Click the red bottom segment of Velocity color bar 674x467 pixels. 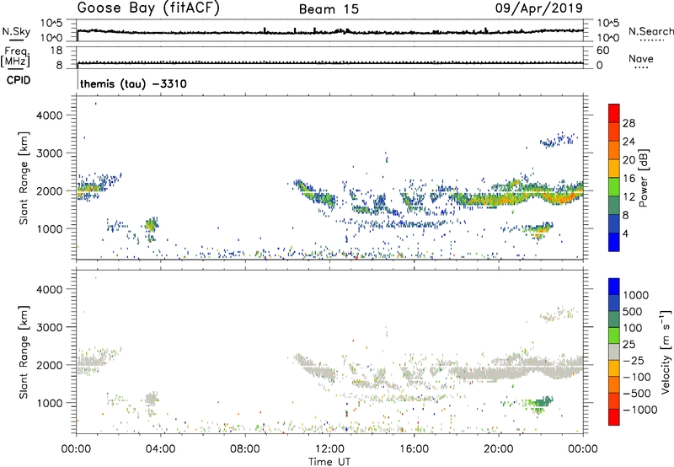pyautogui.click(x=614, y=417)
